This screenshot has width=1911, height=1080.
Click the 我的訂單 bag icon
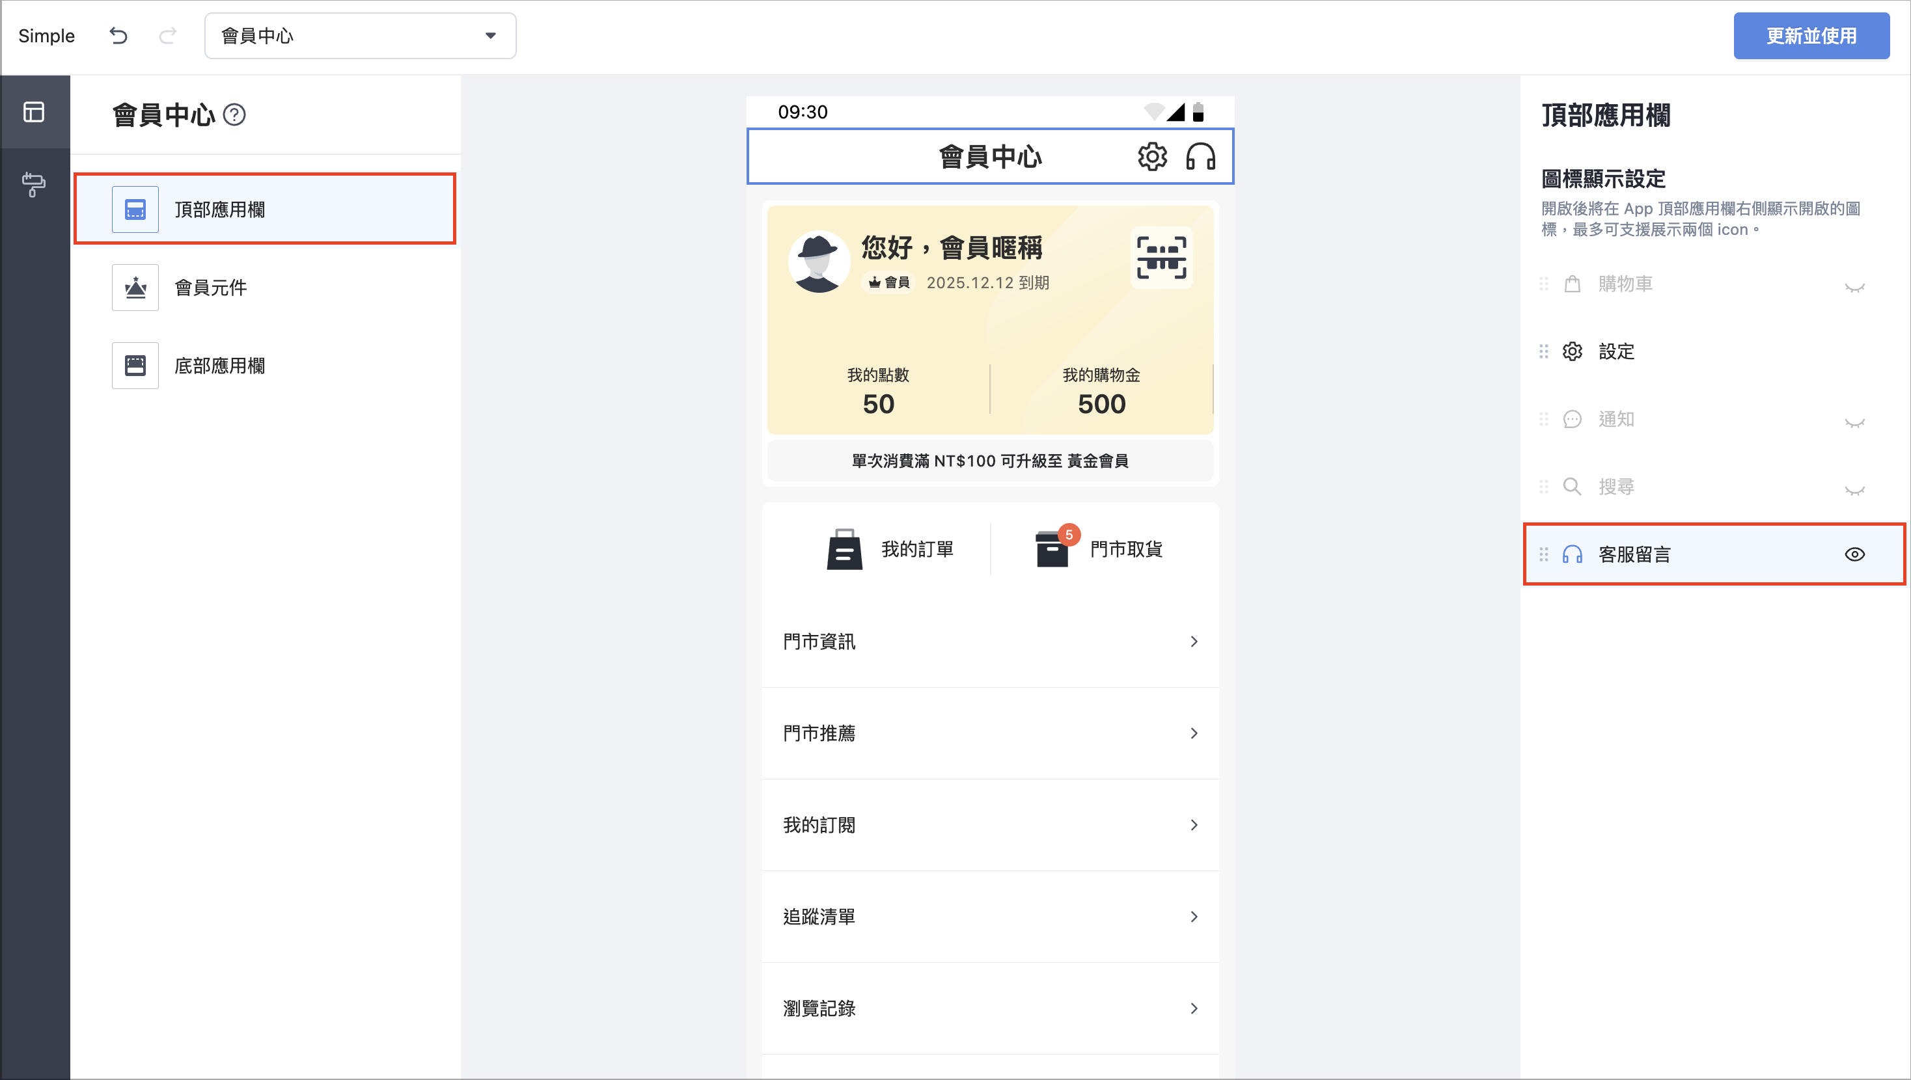click(844, 549)
